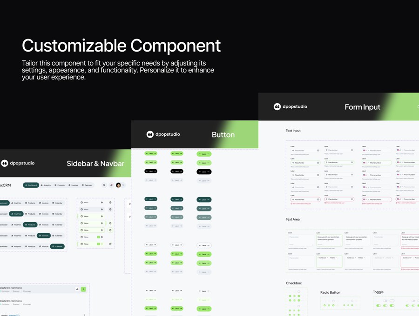
Task: Click the share arrow icon on Create UI Commerce card
Action: pos(77,289)
